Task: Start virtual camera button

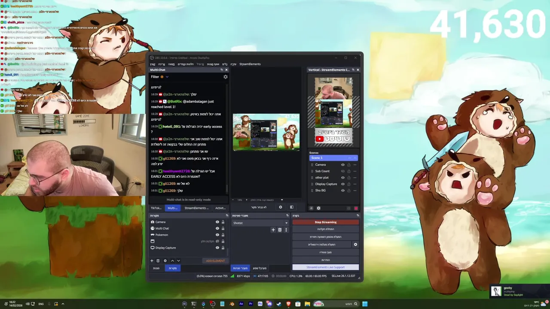Action: (x=321, y=245)
